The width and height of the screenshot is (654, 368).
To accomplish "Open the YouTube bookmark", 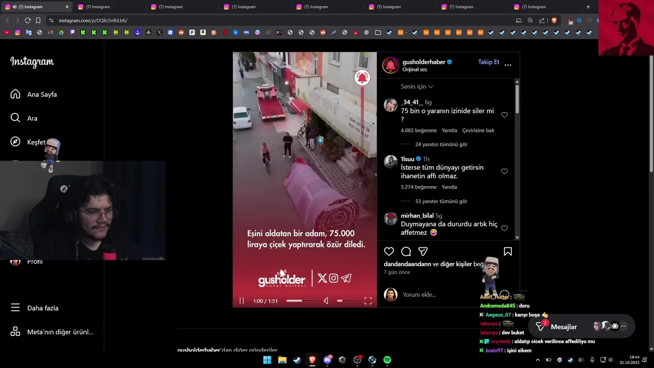I will coord(7,32).
